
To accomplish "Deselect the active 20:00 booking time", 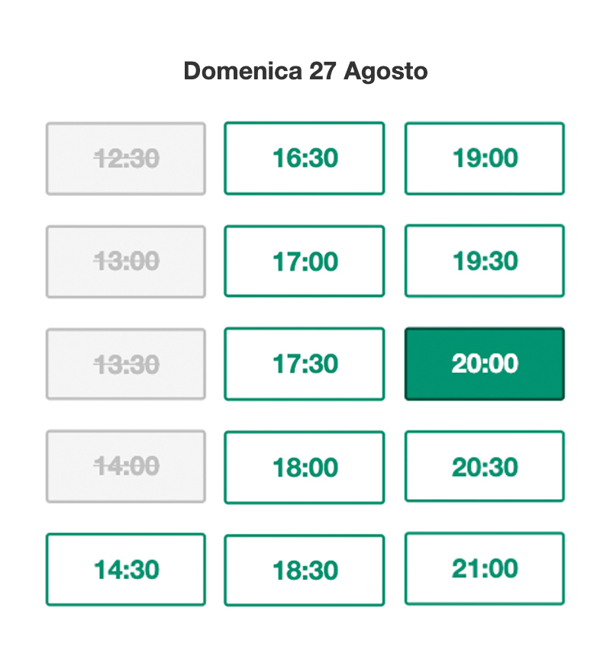I will pyautogui.click(x=485, y=364).
